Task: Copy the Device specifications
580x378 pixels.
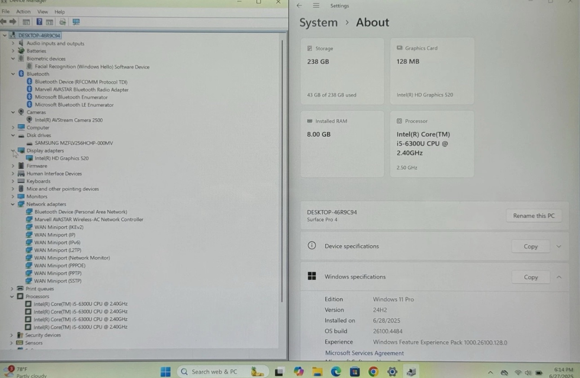Action: point(531,246)
